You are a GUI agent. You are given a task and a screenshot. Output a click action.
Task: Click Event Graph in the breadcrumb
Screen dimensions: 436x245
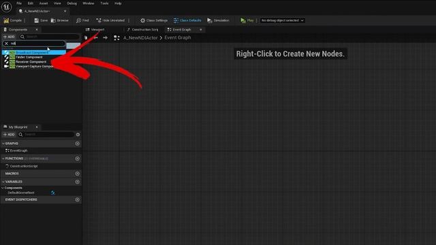tap(178, 37)
